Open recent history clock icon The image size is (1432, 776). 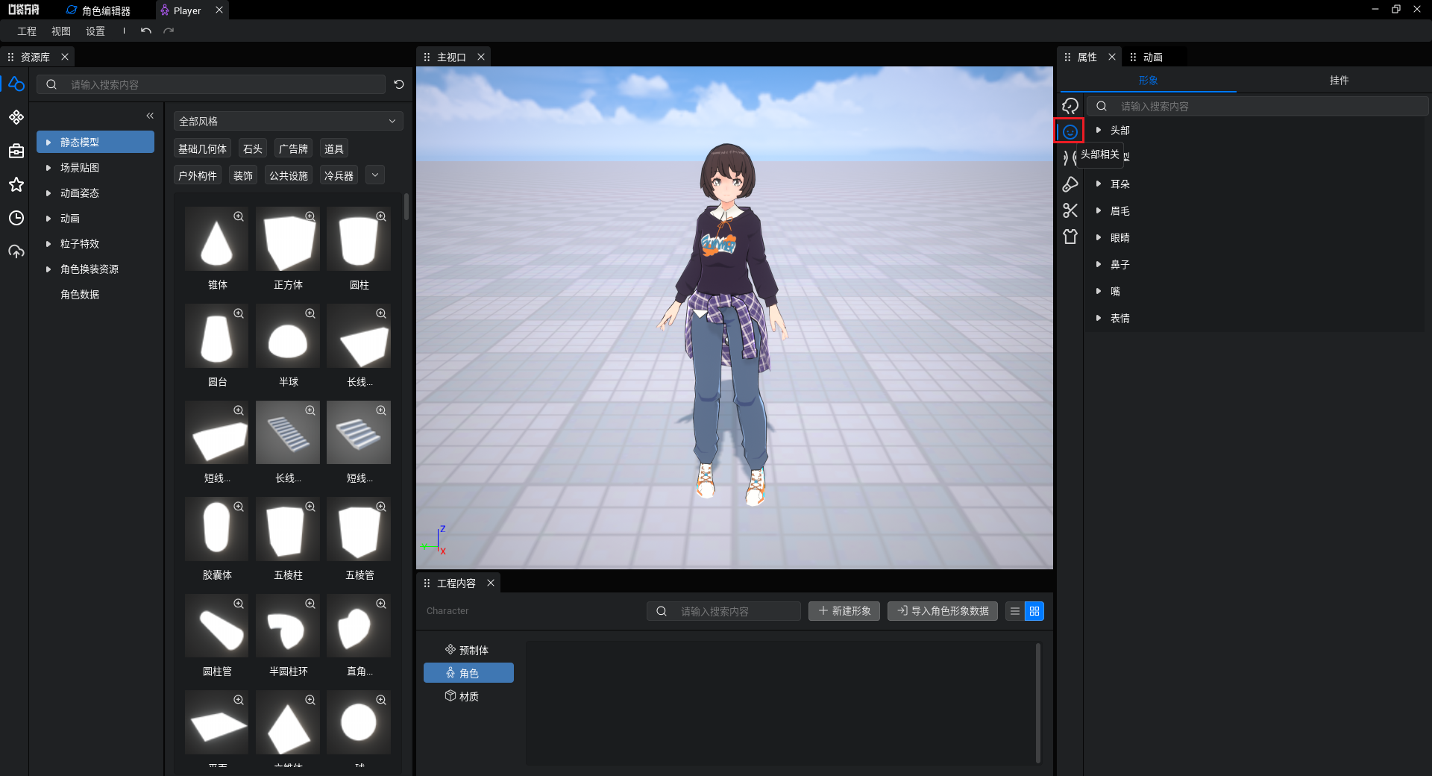click(x=16, y=218)
